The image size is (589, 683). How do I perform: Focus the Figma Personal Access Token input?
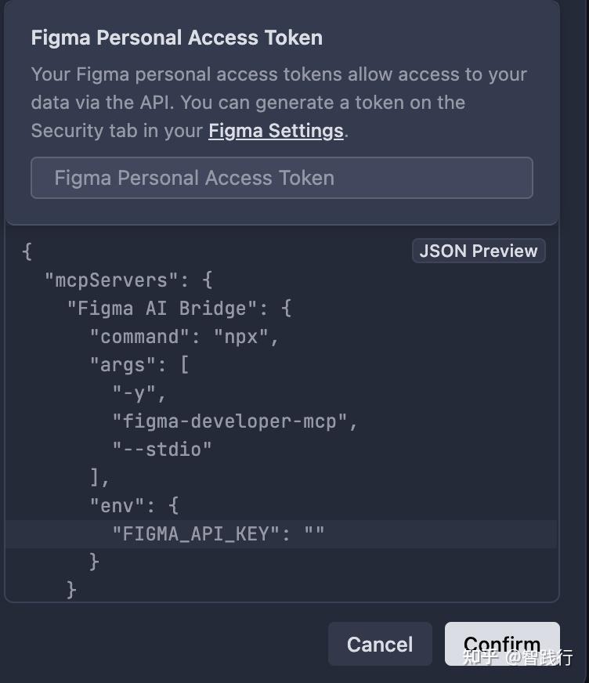[281, 178]
